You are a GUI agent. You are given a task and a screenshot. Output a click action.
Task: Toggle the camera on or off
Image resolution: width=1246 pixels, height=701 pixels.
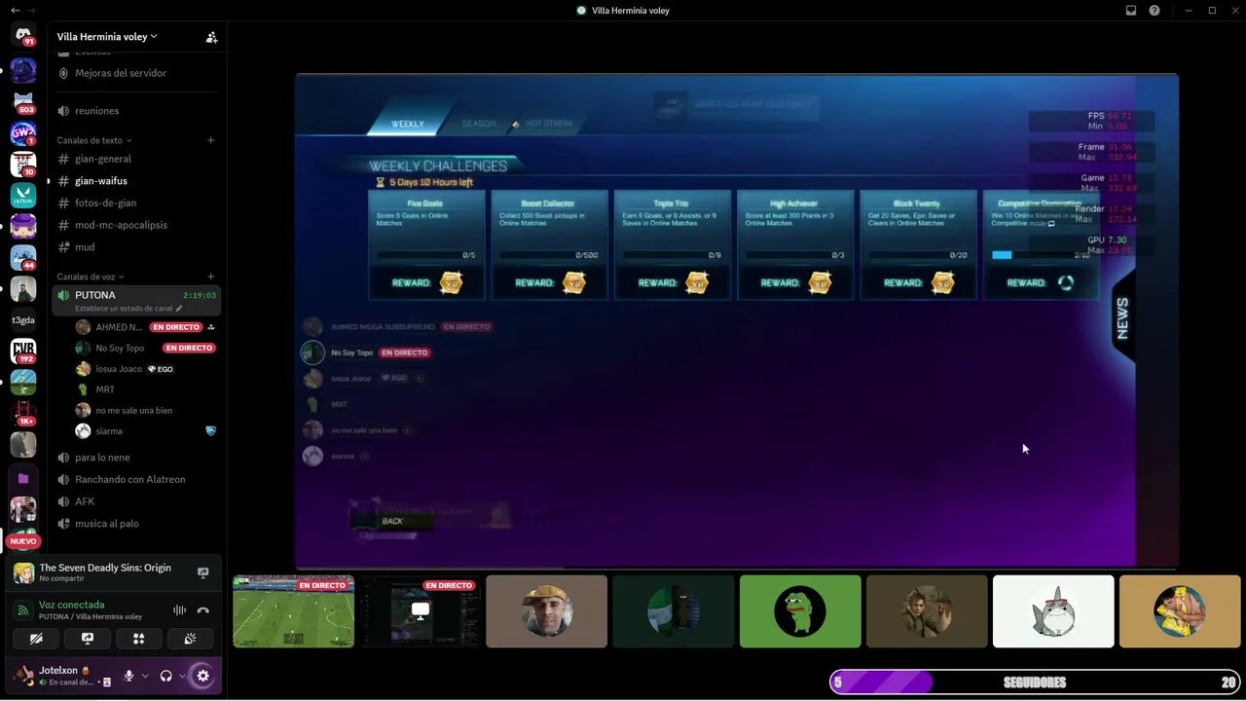[x=37, y=639]
